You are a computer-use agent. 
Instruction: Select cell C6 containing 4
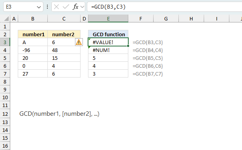[x=64, y=66]
